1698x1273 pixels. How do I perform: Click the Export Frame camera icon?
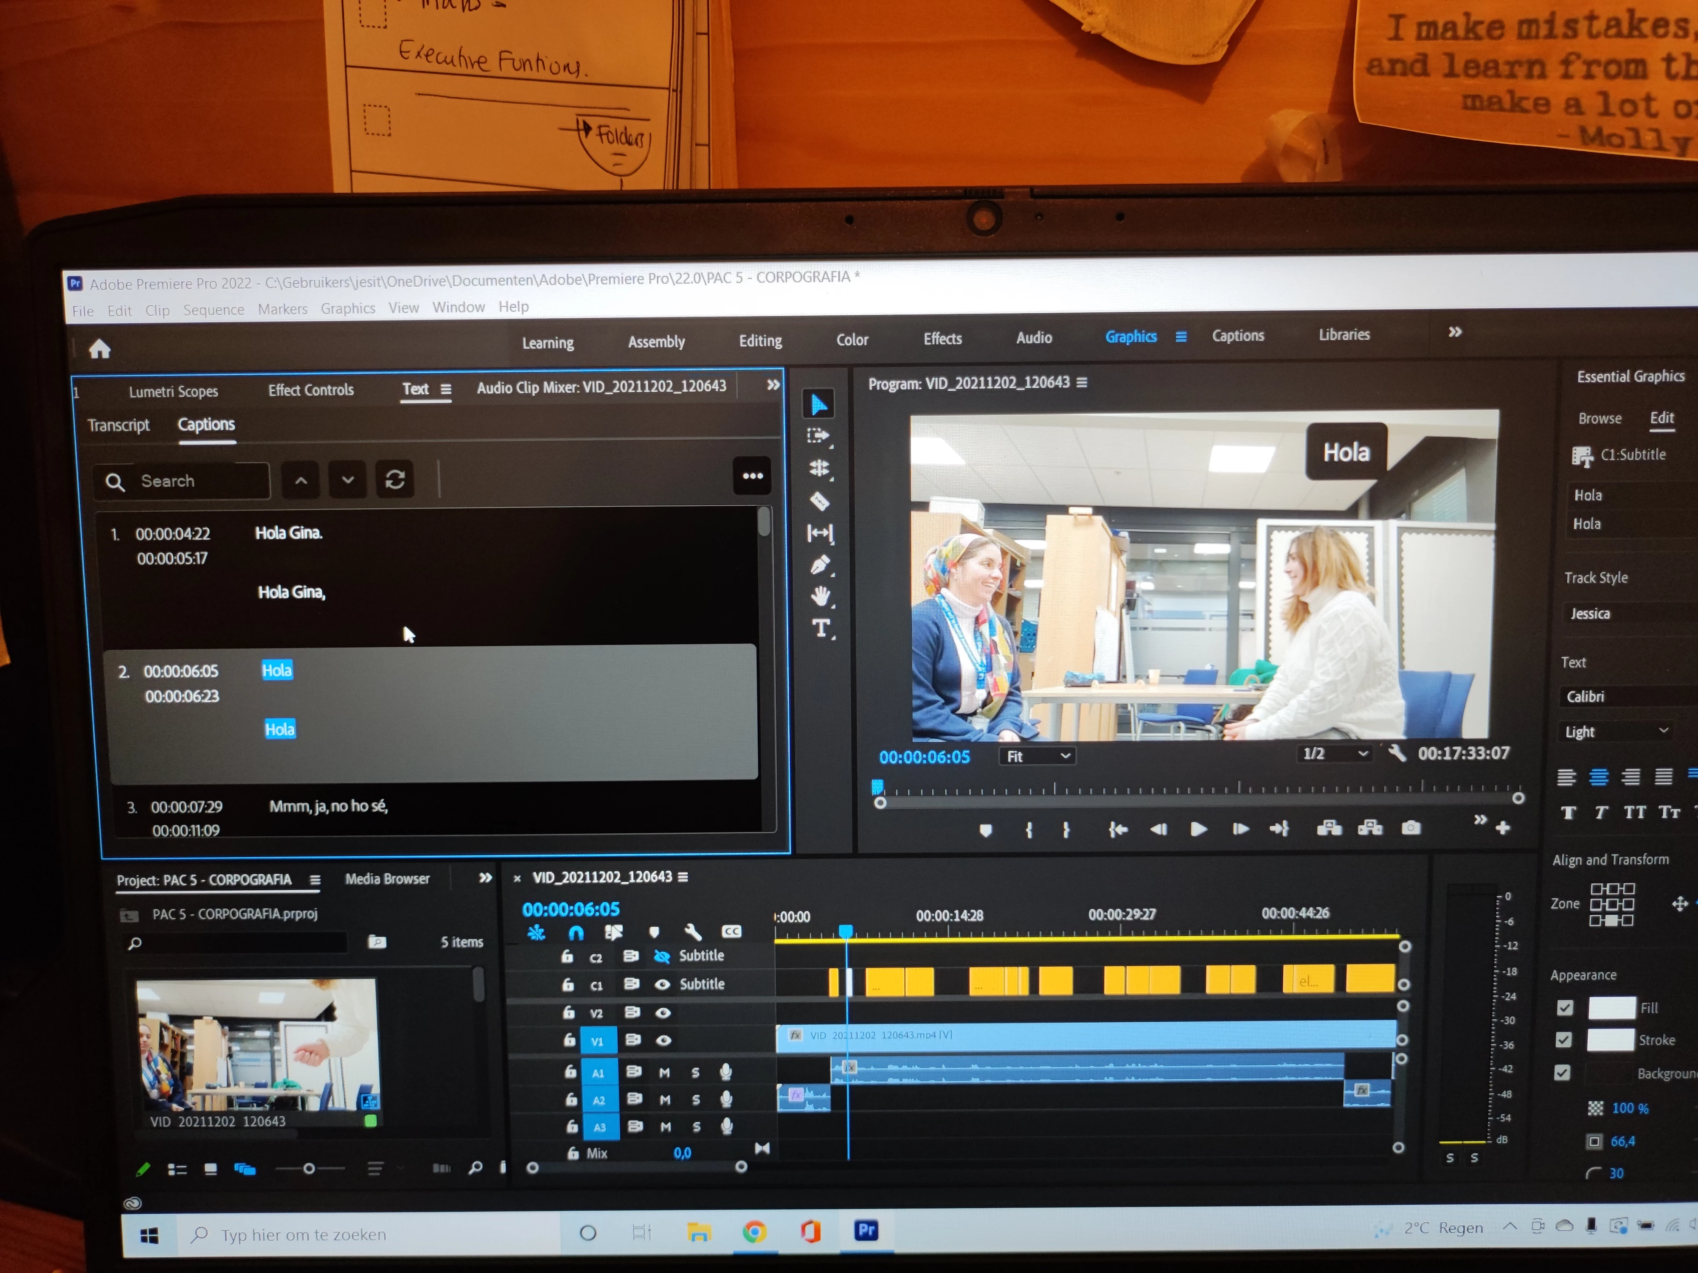pyautogui.click(x=1411, y=828)
